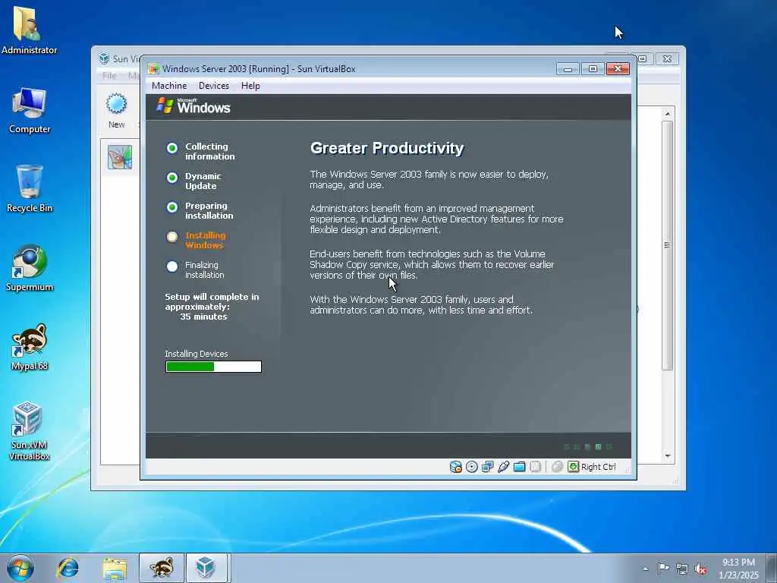
Task: Click New in the background VirtualBox Manager toolbar
Action: (116, 111)
